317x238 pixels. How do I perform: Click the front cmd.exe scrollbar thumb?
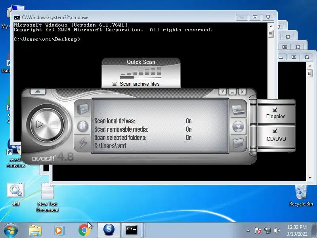[x=271, y=33]
